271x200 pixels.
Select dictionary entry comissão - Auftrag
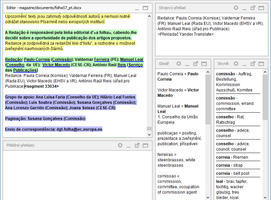point(234,82)
